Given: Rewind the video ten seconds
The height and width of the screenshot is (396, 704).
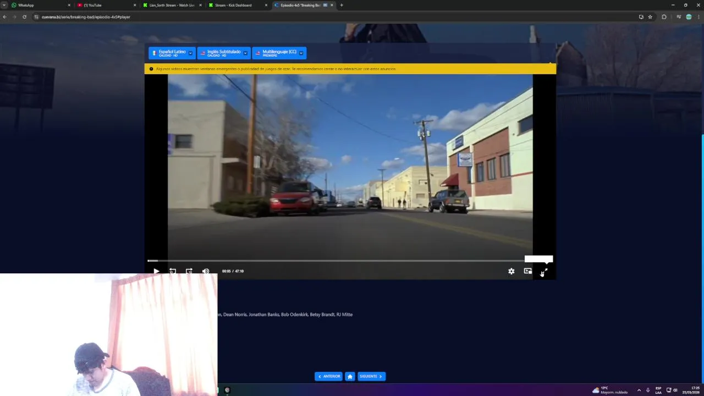Looking at the screenshot, I should [x=173, y=271].
